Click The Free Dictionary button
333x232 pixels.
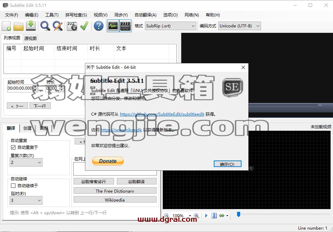click(115, 191)
